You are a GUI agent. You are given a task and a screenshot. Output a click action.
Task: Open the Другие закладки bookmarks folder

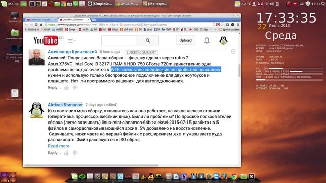(x=229, y=29)
